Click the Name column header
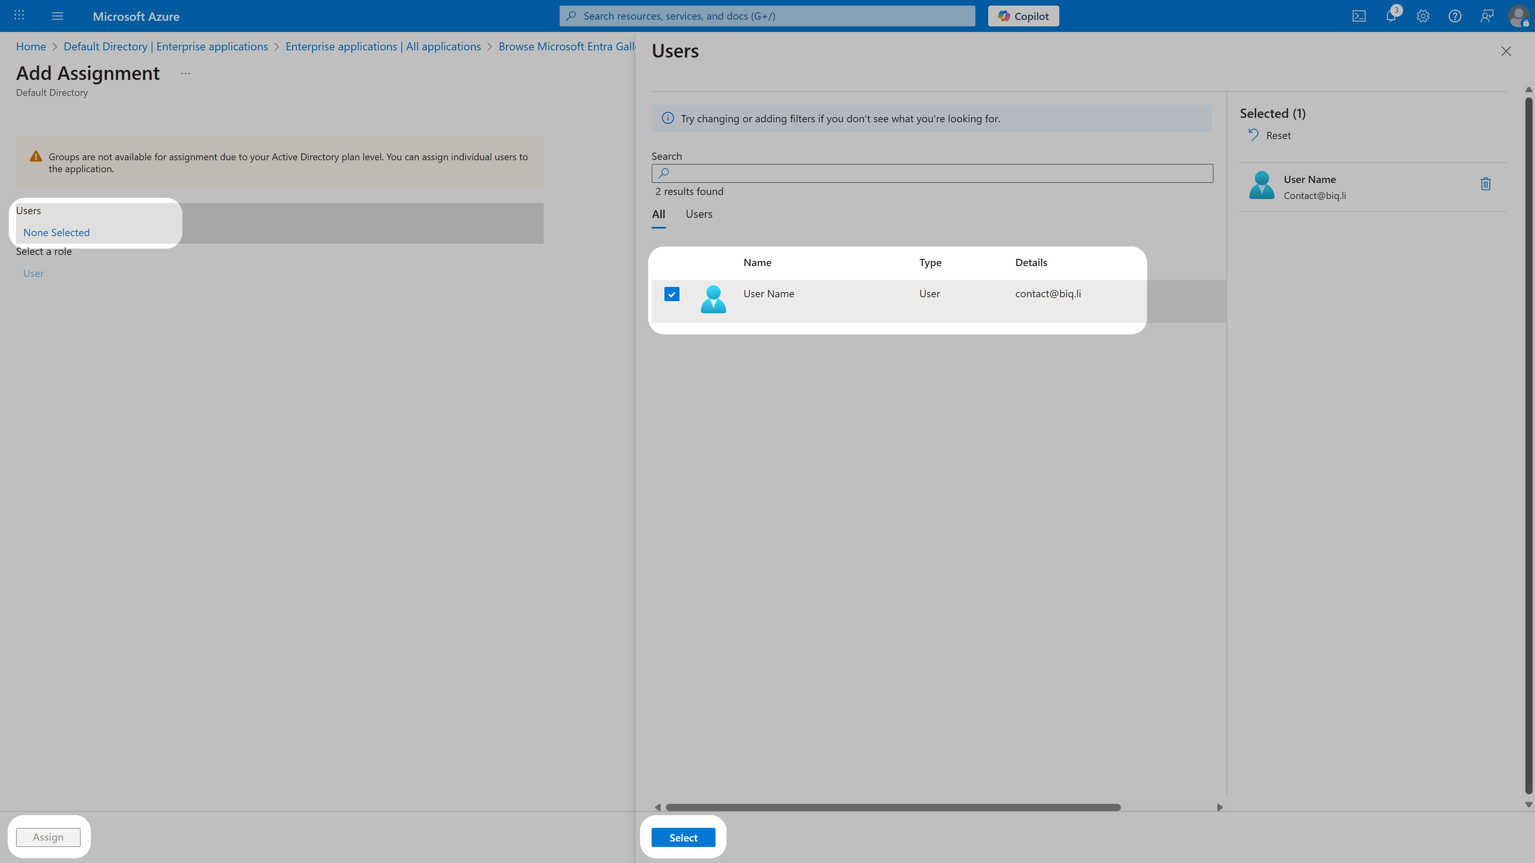 point(758,262)
